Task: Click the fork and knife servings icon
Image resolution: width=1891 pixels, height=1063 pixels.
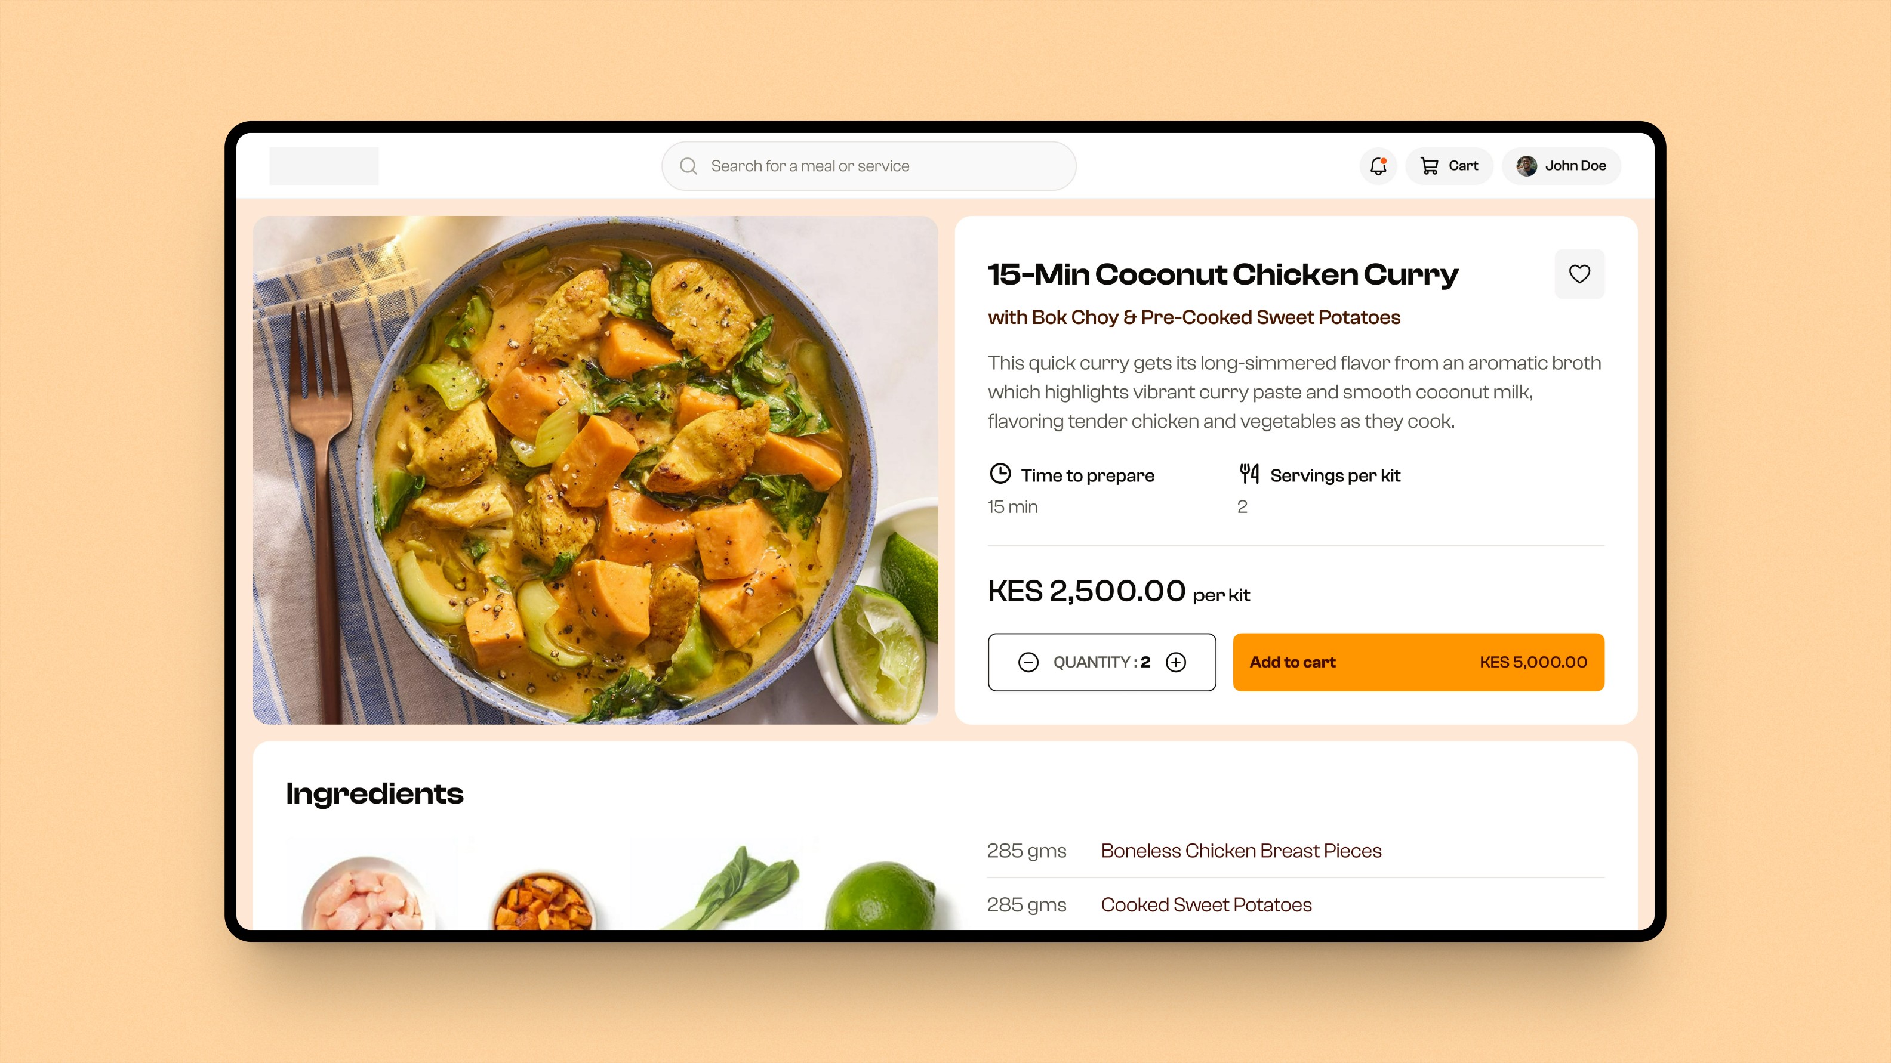Action: (1249, 474)
